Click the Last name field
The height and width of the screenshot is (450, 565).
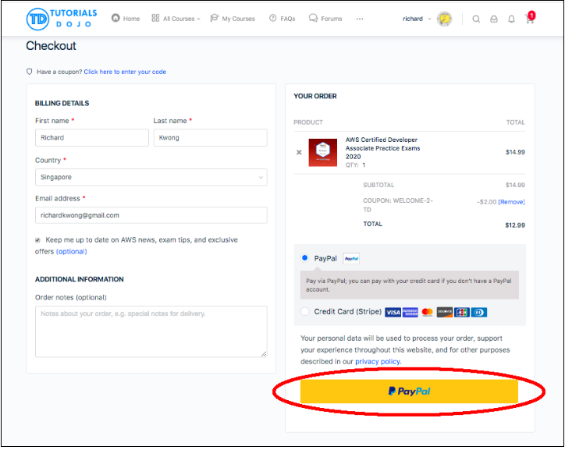coord(211,137)
